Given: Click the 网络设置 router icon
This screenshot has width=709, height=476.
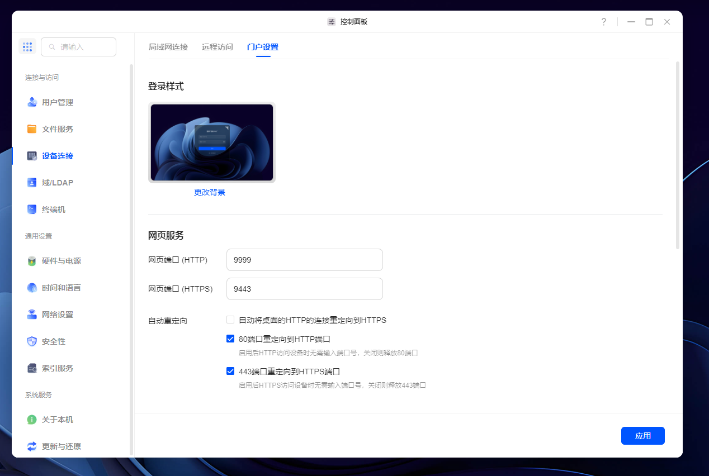Looking at the screenshot, I should (x=32, y=315).
